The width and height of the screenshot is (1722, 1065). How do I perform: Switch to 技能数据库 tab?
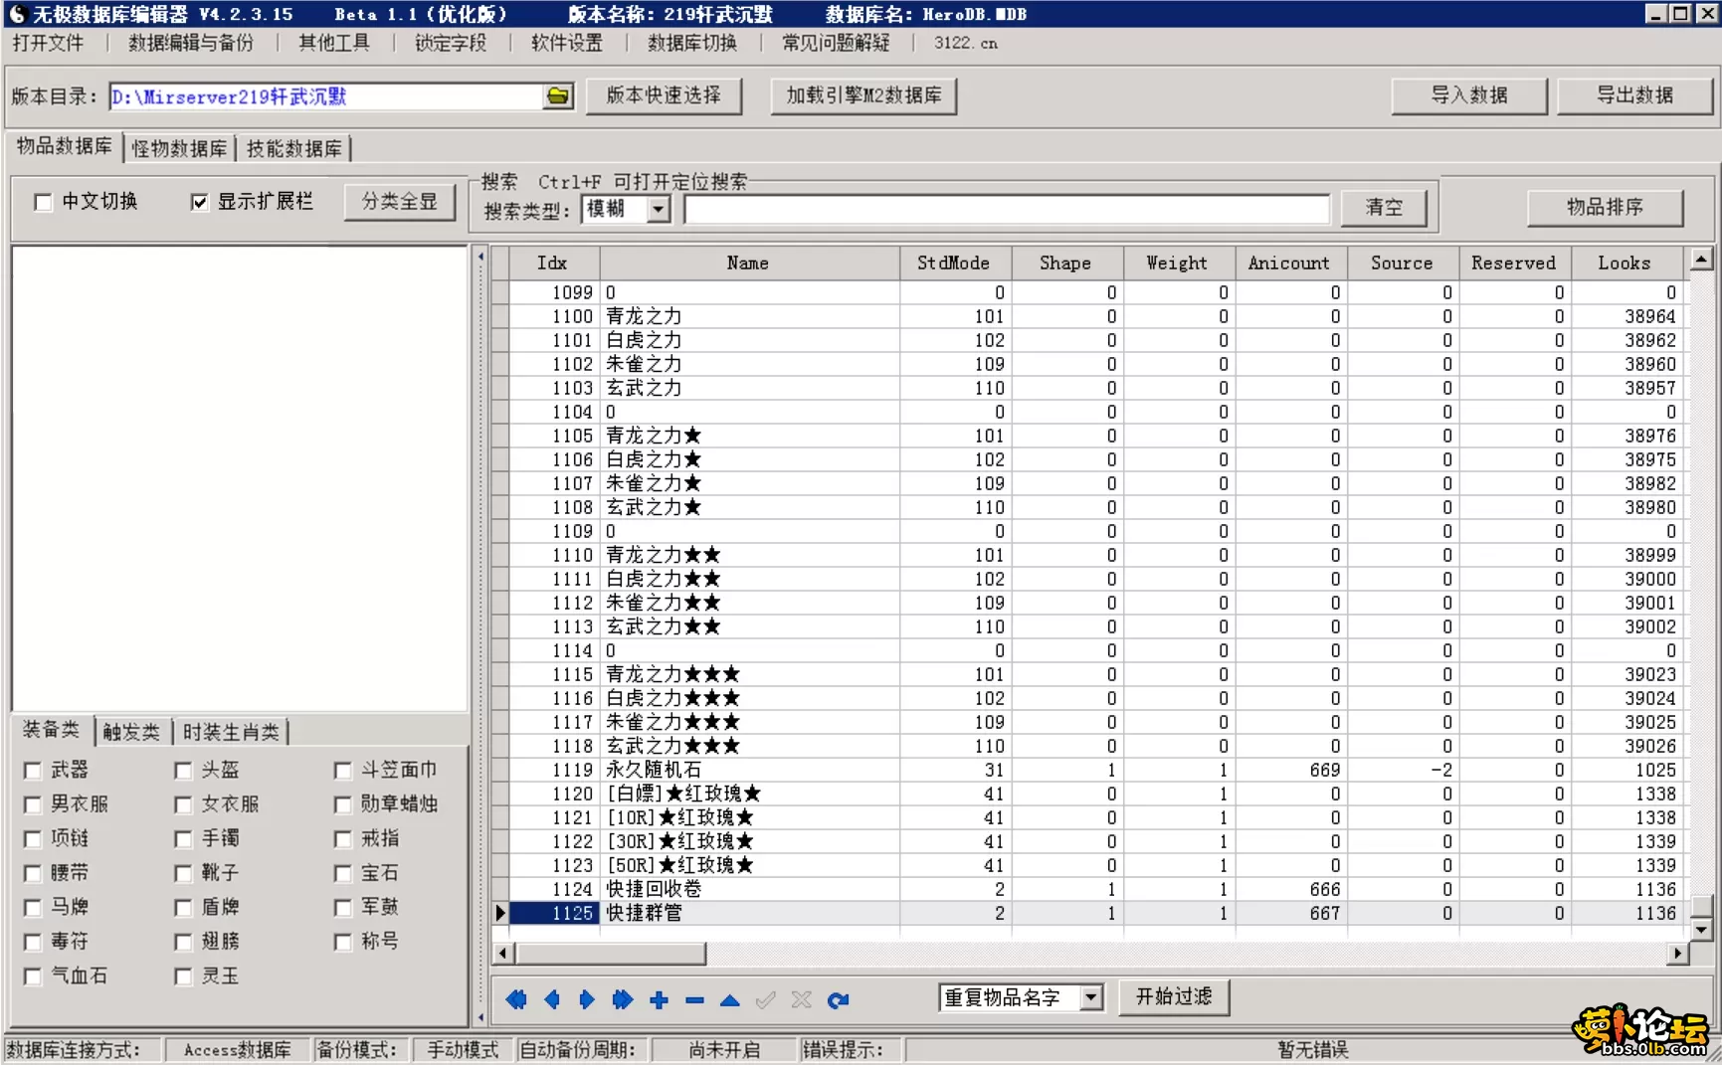[294, 148]
